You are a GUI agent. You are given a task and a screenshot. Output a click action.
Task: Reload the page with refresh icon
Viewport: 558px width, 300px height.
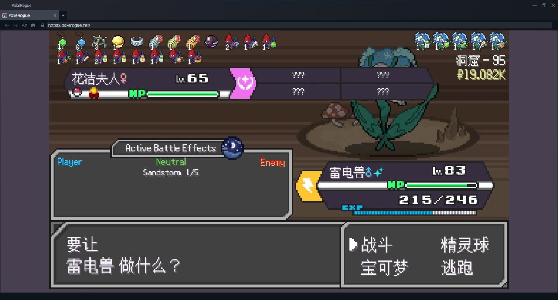click(24, 25)
